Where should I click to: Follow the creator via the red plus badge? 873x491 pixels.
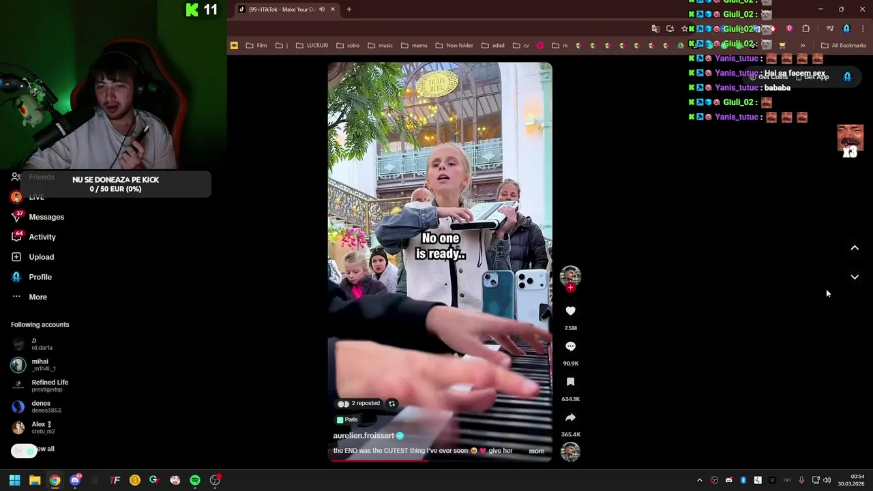coord(570,288)
